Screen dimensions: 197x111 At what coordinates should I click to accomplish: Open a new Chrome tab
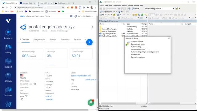tap(74, 3)
